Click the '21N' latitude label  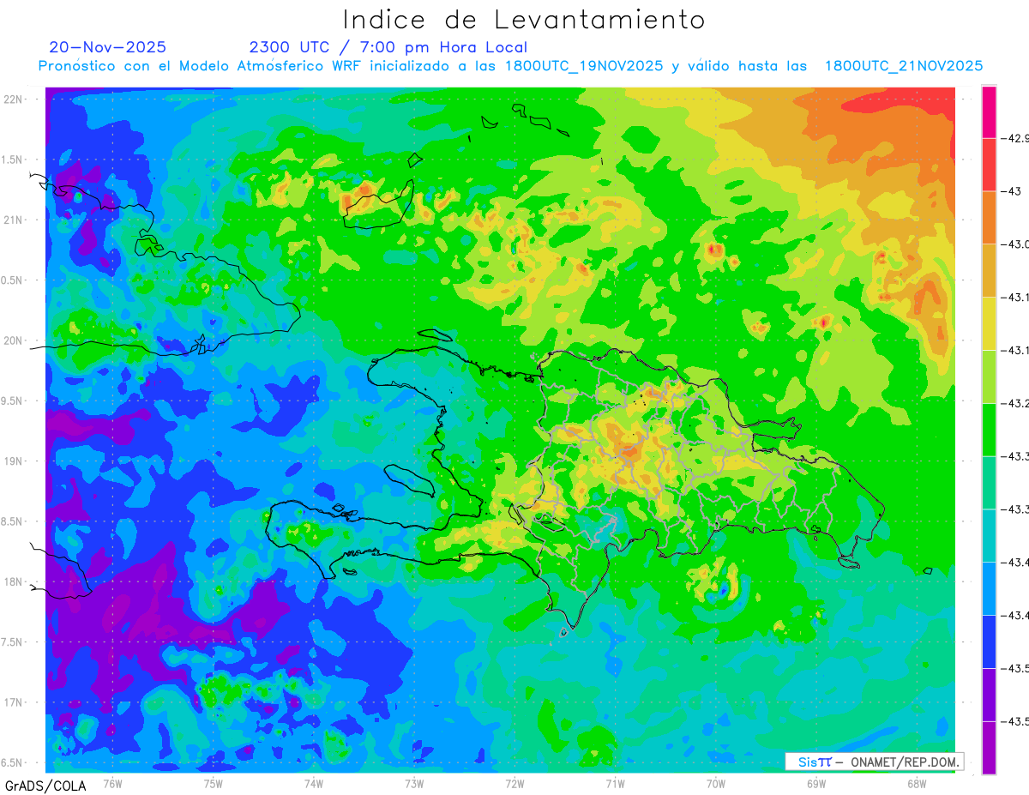(x=13, y=220)
